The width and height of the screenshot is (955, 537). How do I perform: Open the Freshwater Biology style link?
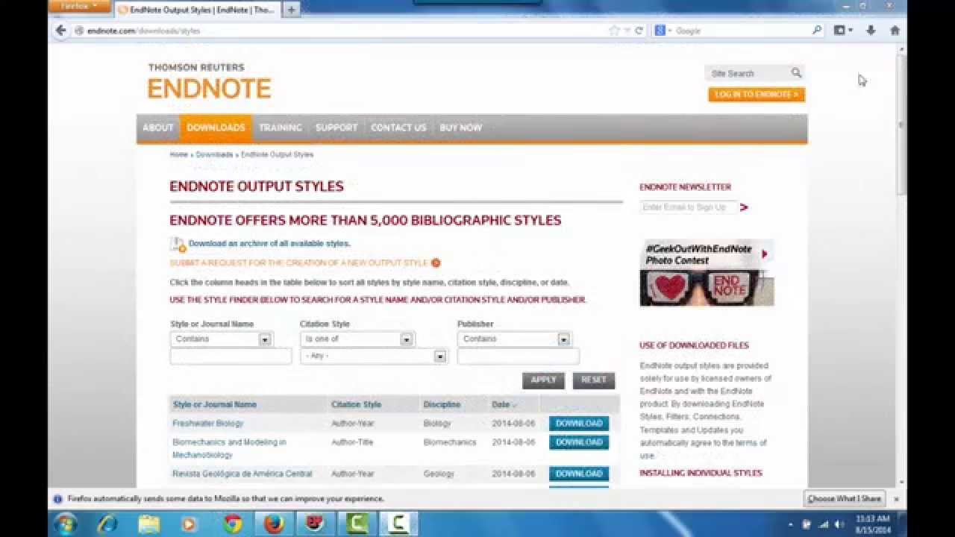click(x=208, y=424)
